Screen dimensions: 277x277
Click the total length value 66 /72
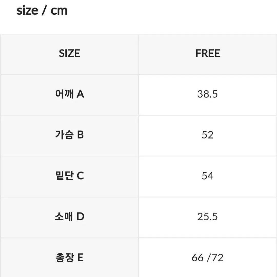coord(207,258)
